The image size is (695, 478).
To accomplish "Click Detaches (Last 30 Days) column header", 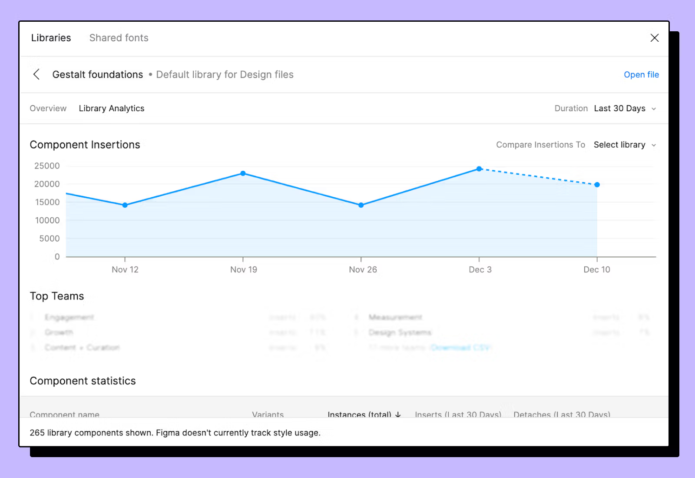I will (562, 414).
